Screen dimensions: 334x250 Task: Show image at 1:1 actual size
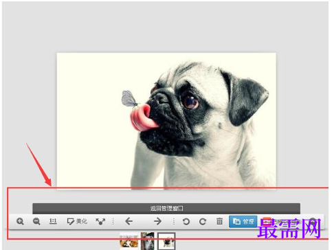(53, 221)
